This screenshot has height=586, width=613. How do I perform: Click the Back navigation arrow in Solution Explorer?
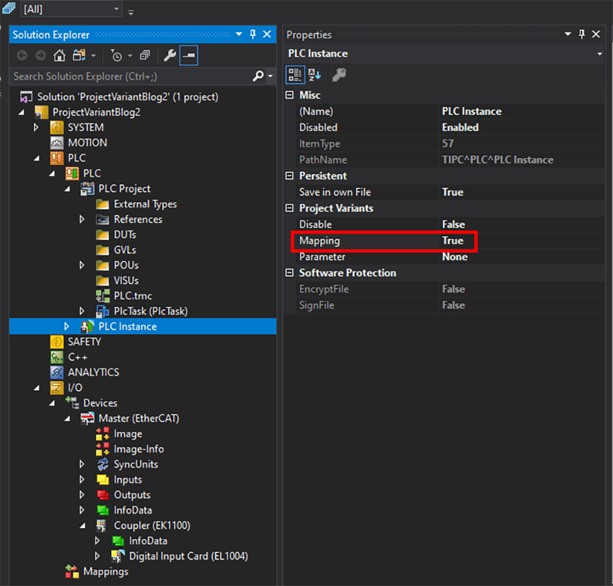pyautogui.click(x=22, y=56)
